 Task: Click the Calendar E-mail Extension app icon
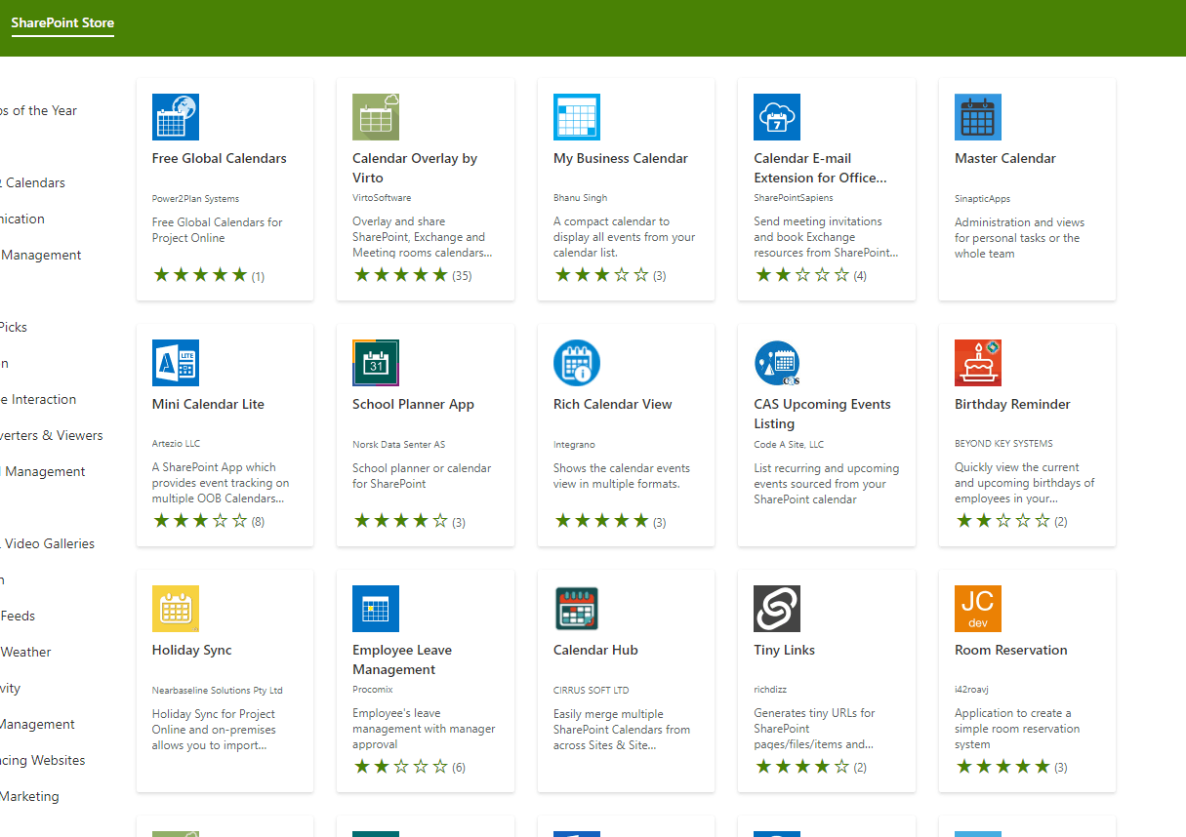click(x=777, y=117)
